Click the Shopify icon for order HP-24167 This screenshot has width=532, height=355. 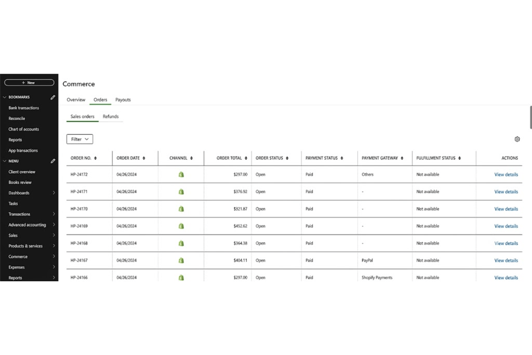tap(181, 260)
